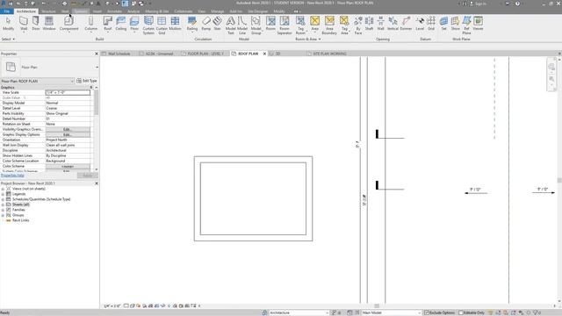This screenshot has height=316, width=562.
Task: Open the Room & Area panel dropdown
Action: [x=308, y=39]
